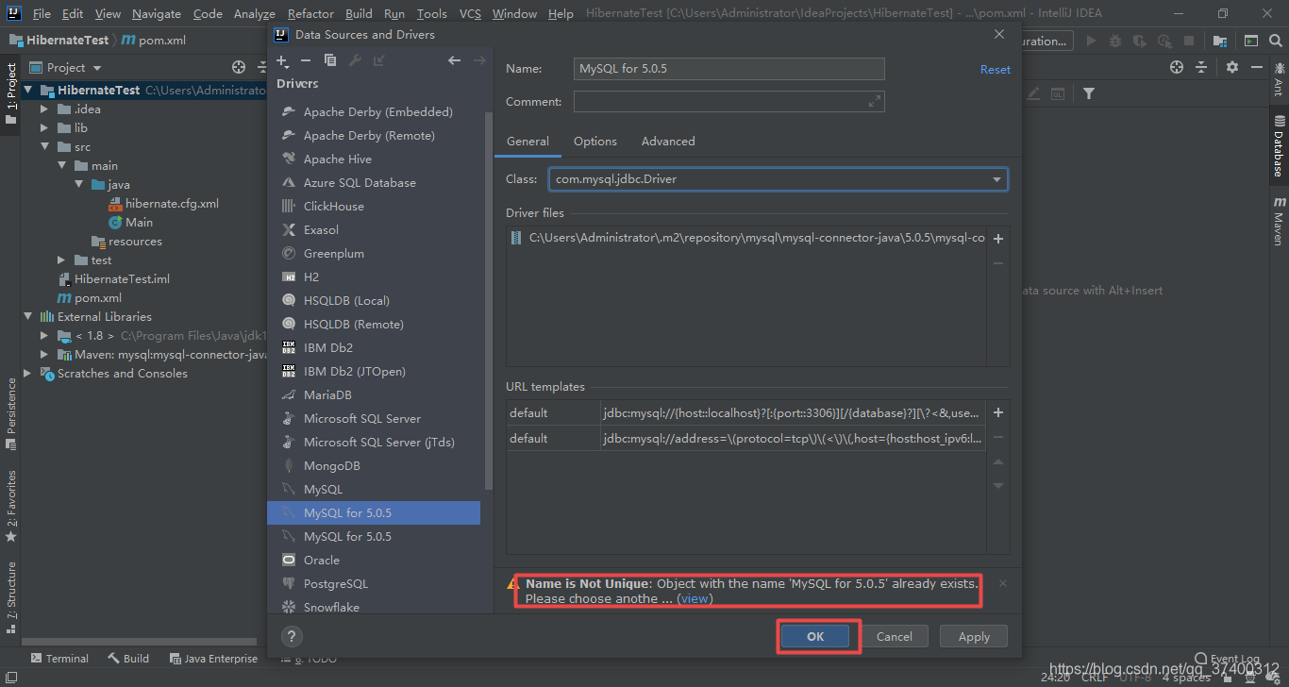Expand the Comment field editor
The width and height of the screenshot is (1289, 687).
[875, 101]
